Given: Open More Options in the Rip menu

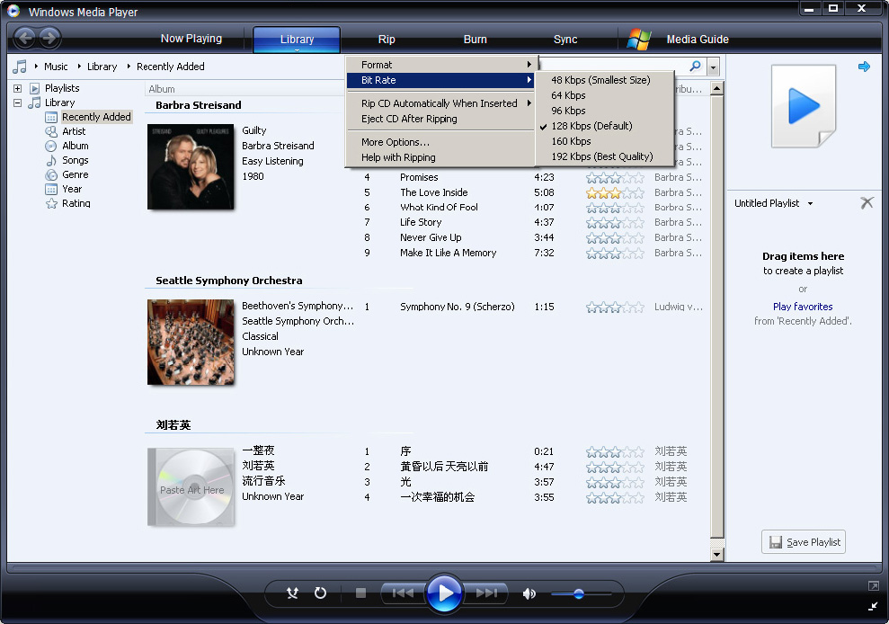Looking at the screenshot, I should click(x=440, y=142).
